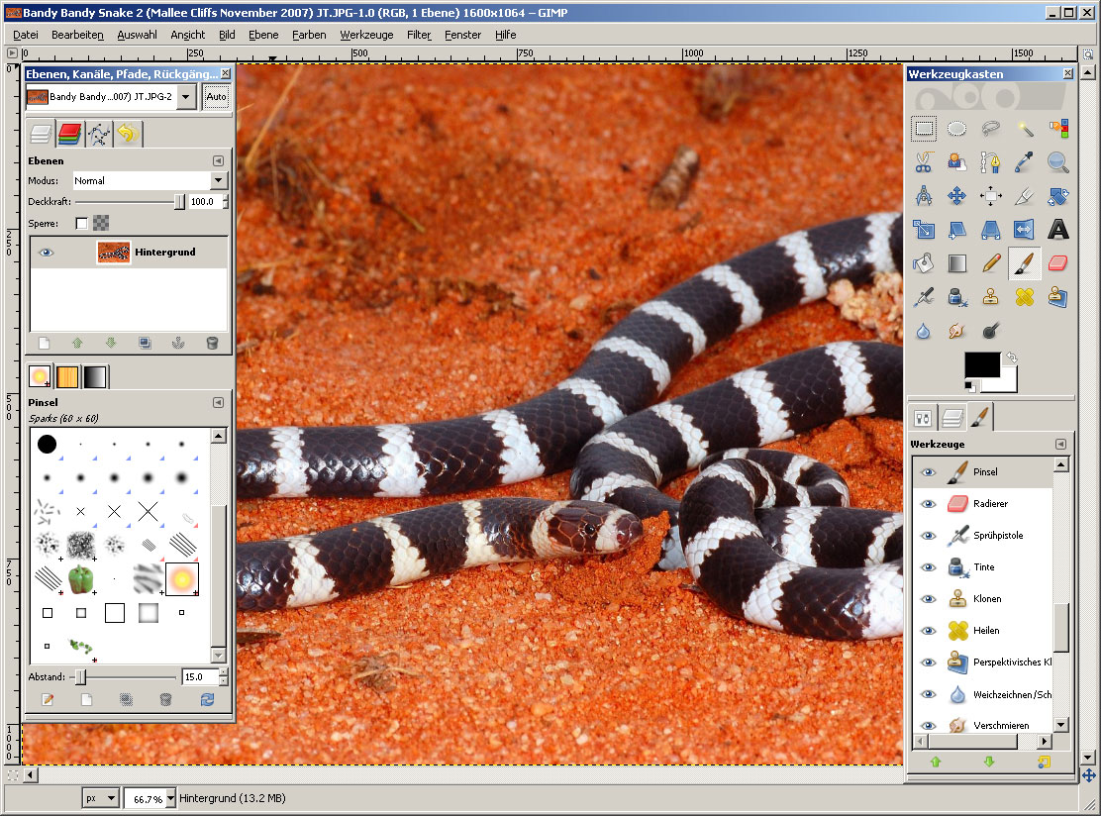Open the image window menu triangle

click(12, 52)
